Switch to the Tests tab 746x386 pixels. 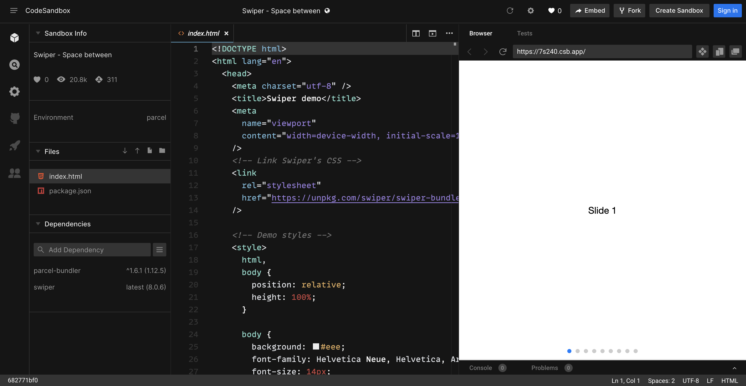click(x=525, y=34)
